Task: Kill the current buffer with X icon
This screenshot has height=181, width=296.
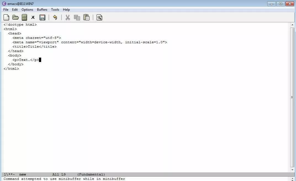Action: point(33,18)
